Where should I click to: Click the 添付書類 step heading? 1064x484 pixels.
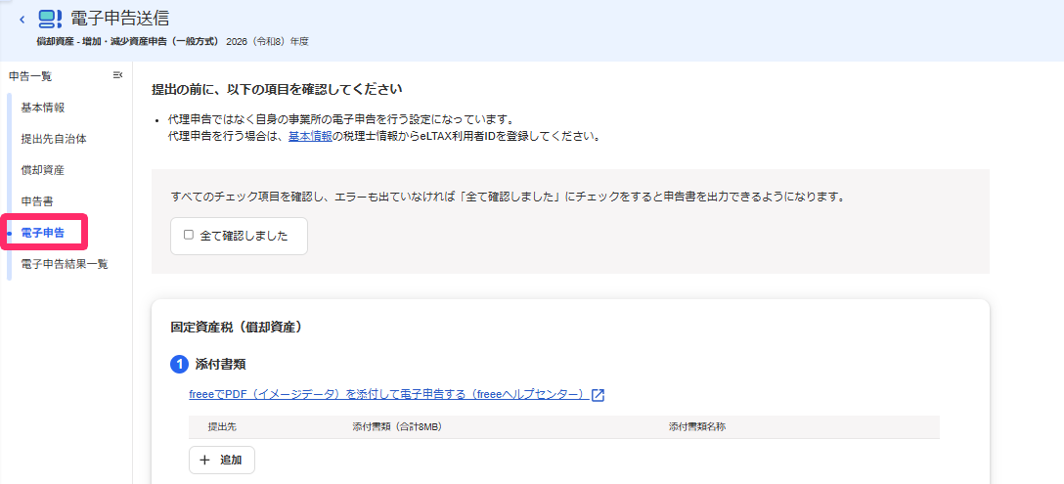pos(220,365)
